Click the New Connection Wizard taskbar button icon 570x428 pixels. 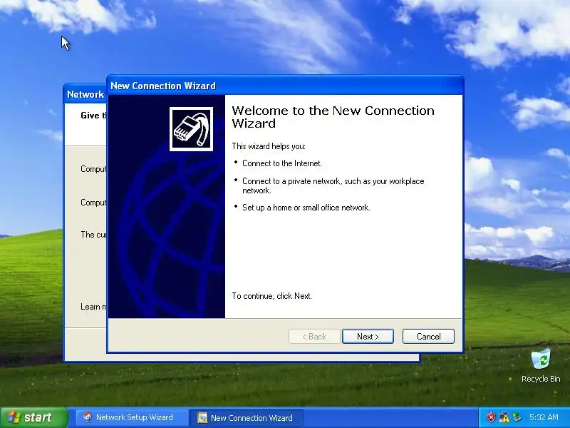tap(202, 417)
